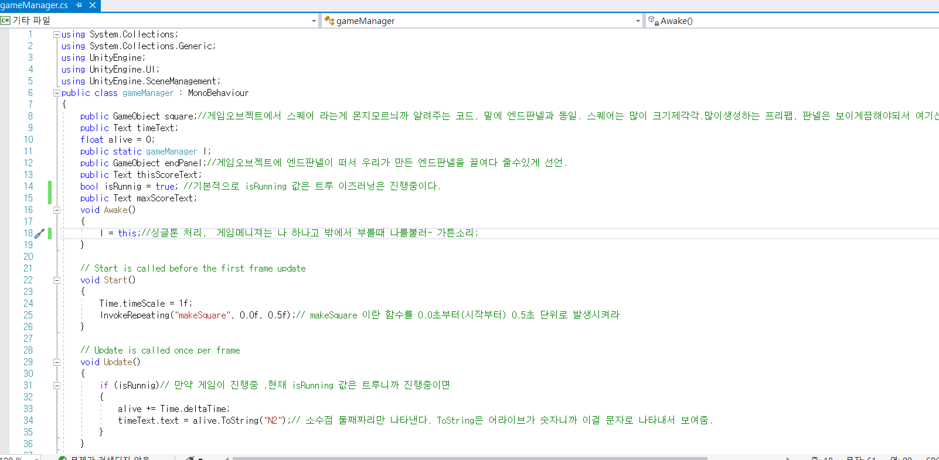Select the gameManager.cs document tab

[x=34, y=5]
